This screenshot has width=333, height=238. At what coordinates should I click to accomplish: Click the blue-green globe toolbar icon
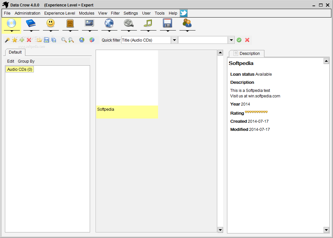click(x=82, y=40)
